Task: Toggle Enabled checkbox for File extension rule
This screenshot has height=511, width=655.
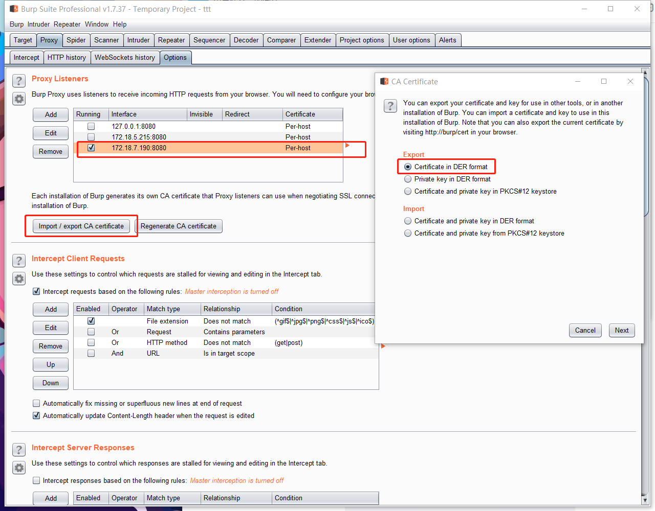Action: point(91,321)
